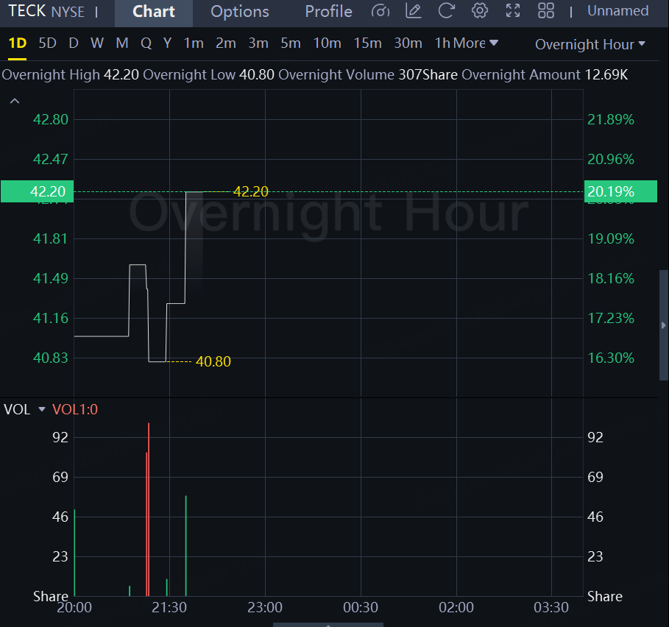Select the M monthly timeframe
This screenshot has height=627, width=669.
122,43
